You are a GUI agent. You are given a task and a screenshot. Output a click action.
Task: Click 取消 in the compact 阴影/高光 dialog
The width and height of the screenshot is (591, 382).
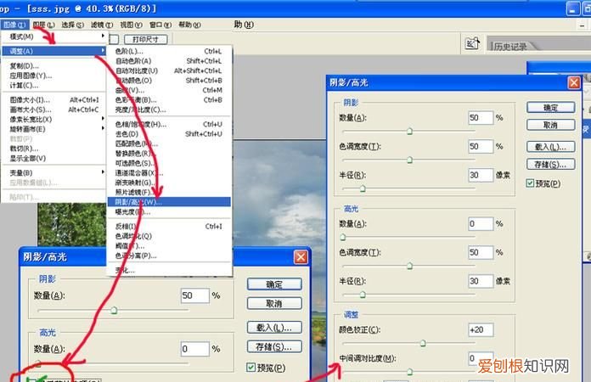[274, 303]
